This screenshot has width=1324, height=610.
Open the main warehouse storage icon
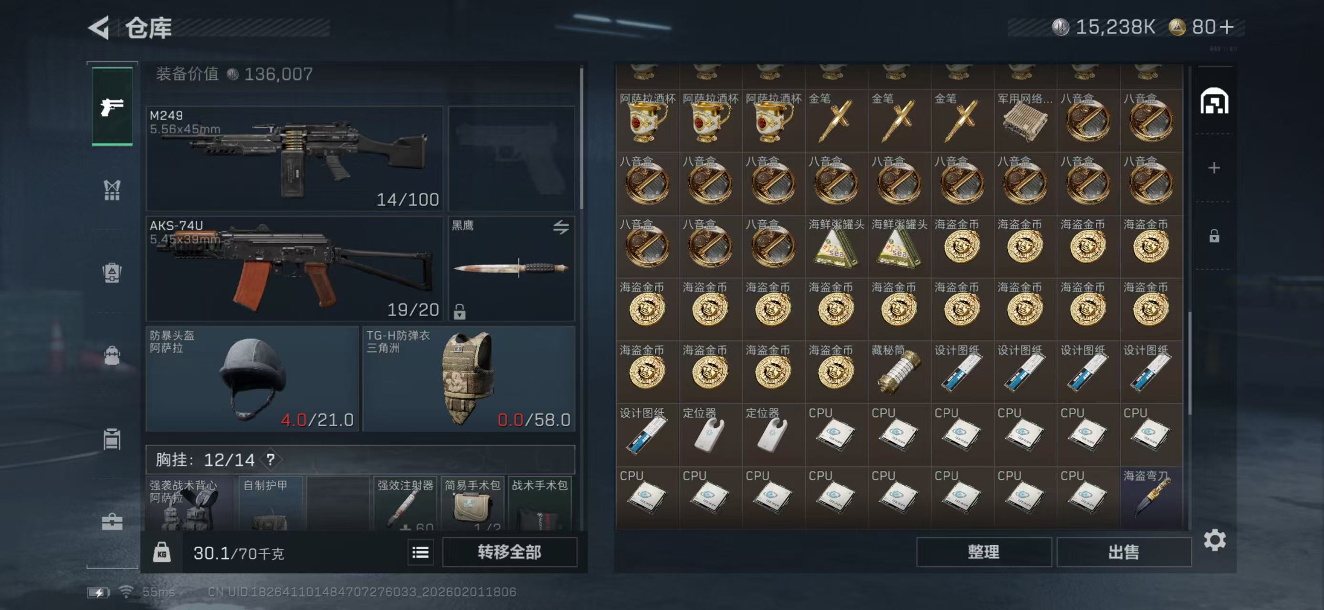tap(1214, 101)
